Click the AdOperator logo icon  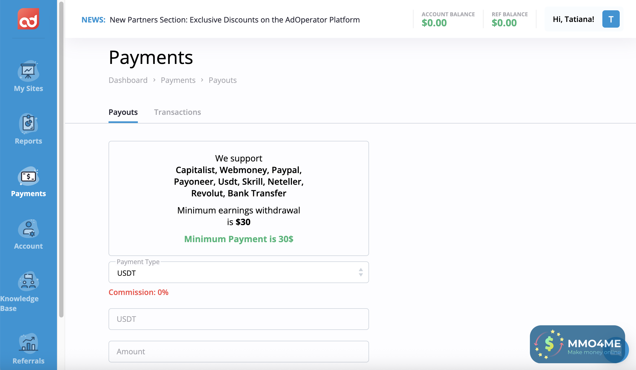[28, 19]
